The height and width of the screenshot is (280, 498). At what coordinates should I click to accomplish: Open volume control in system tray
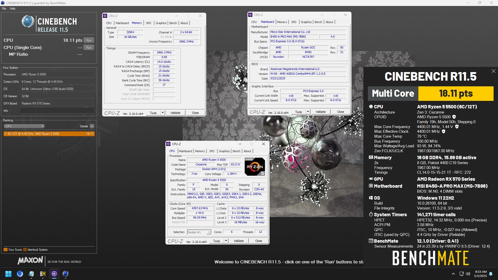[x=468, y=274]
